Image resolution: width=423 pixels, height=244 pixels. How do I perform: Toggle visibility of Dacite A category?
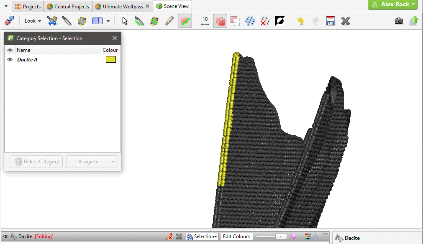pyautogui.click(x=10, y=60)
